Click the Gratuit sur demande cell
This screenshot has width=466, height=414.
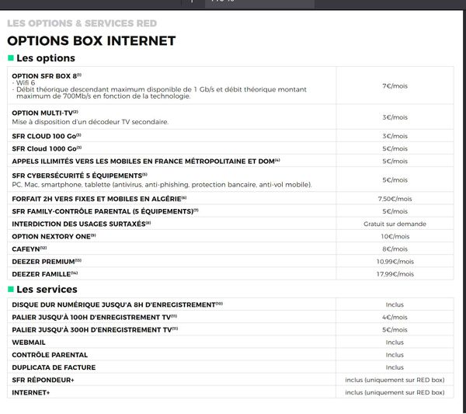[395, 224]
